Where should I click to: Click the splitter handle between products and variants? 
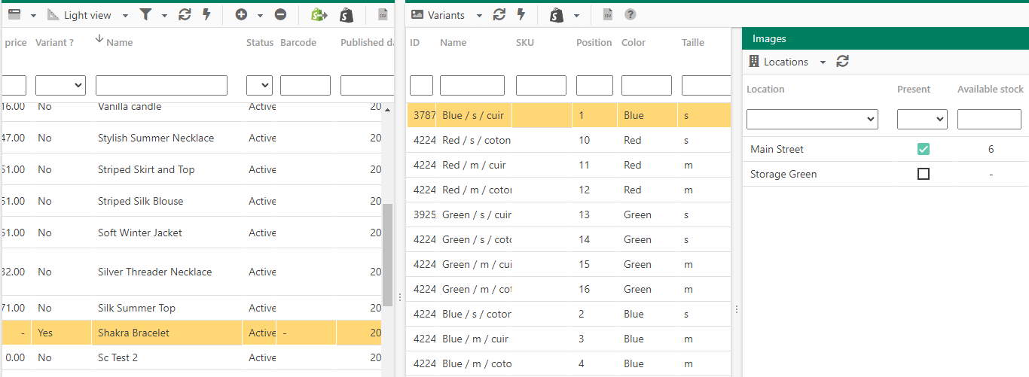click(x=400, y=298)
